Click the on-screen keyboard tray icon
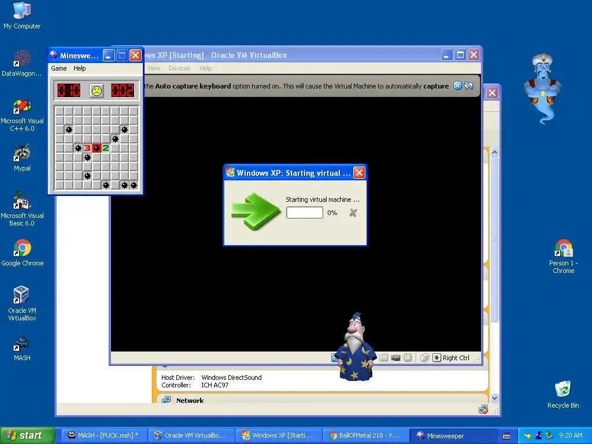 506,436
